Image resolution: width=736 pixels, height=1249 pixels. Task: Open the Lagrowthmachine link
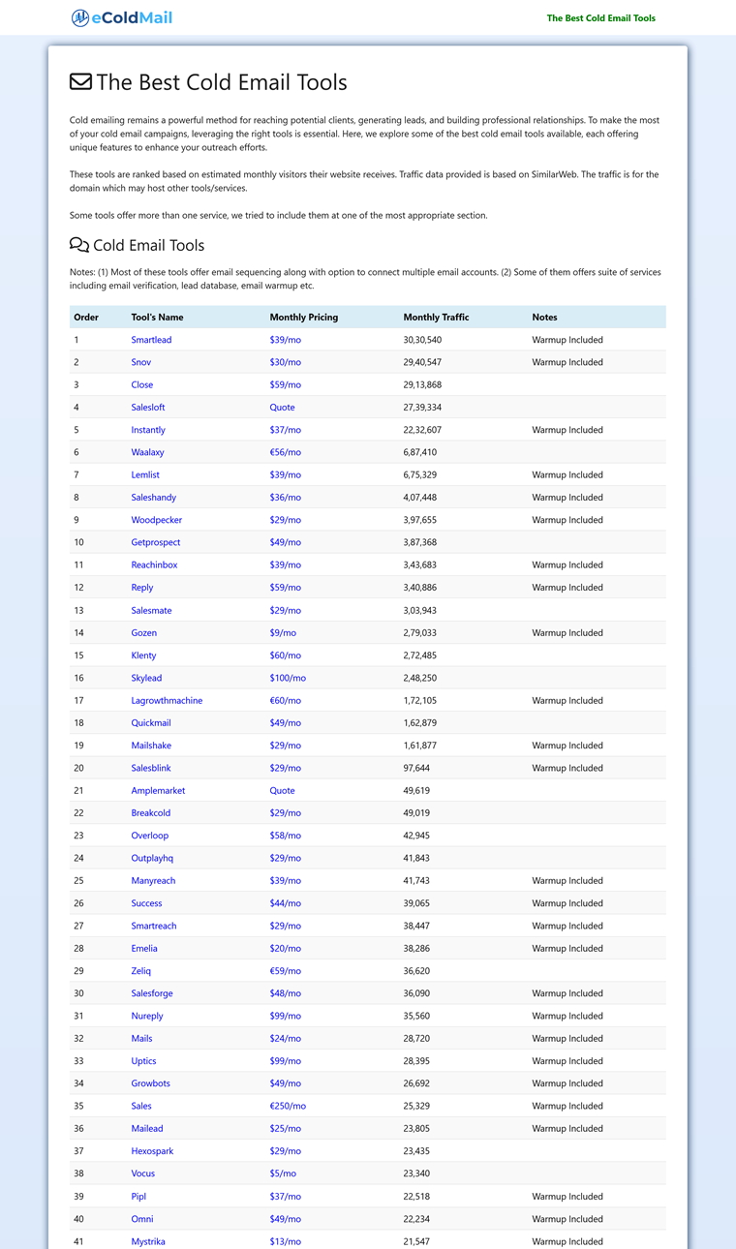pyautogui.click(x=168, y=700)
